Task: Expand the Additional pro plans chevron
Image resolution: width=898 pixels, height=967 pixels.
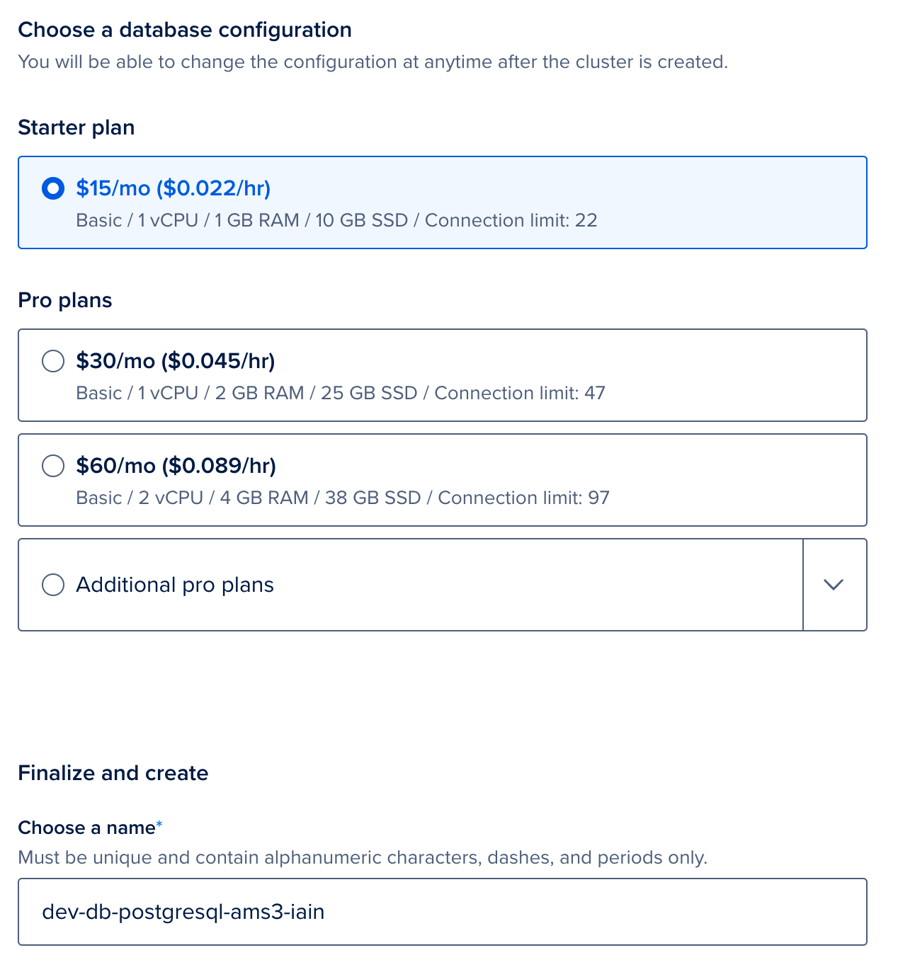Action: pos(834,585)
